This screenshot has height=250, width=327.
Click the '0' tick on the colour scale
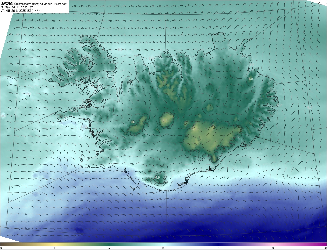tap(1, 248)
